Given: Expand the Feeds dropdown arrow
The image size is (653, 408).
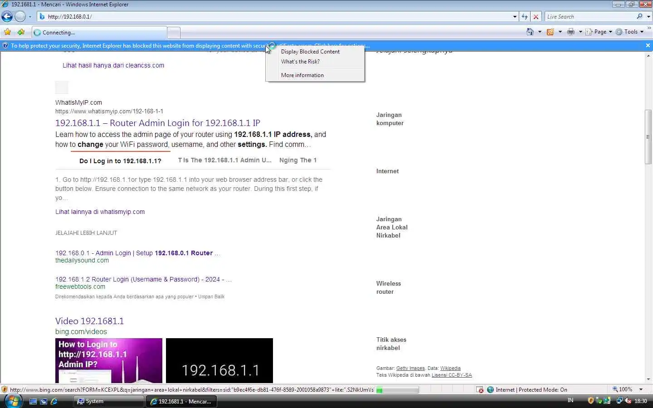Looking at the screenshot, I should 560,32.
